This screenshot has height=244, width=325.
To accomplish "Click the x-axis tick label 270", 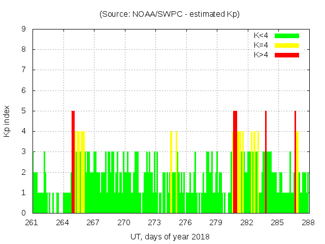I will pyautogui.click(x=124, y=223).
